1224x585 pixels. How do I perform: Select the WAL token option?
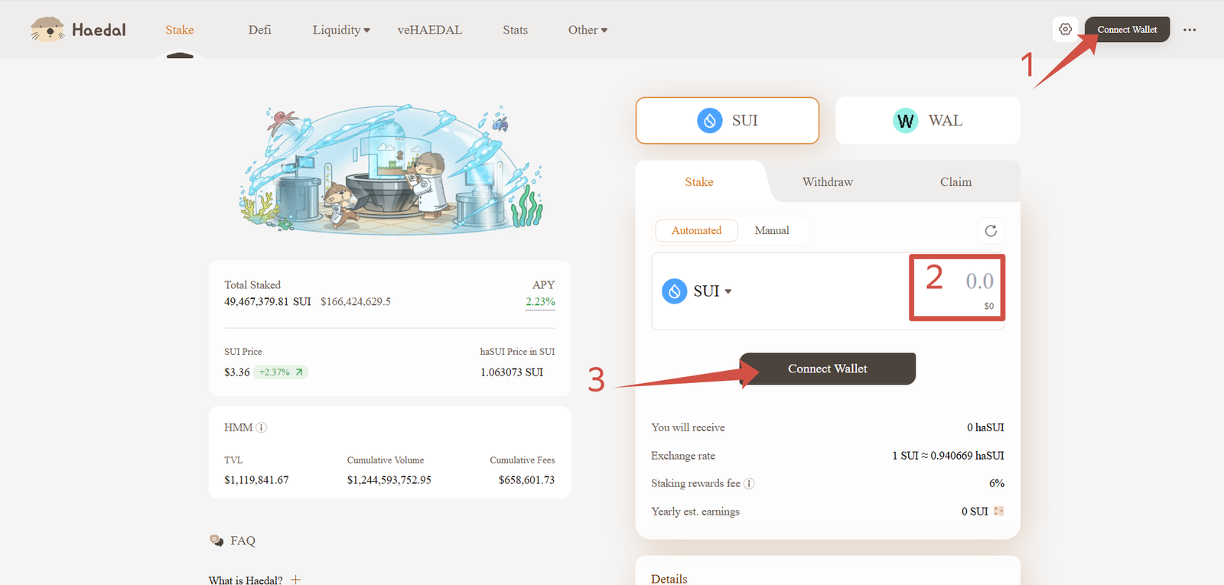[x=927, y=121]
